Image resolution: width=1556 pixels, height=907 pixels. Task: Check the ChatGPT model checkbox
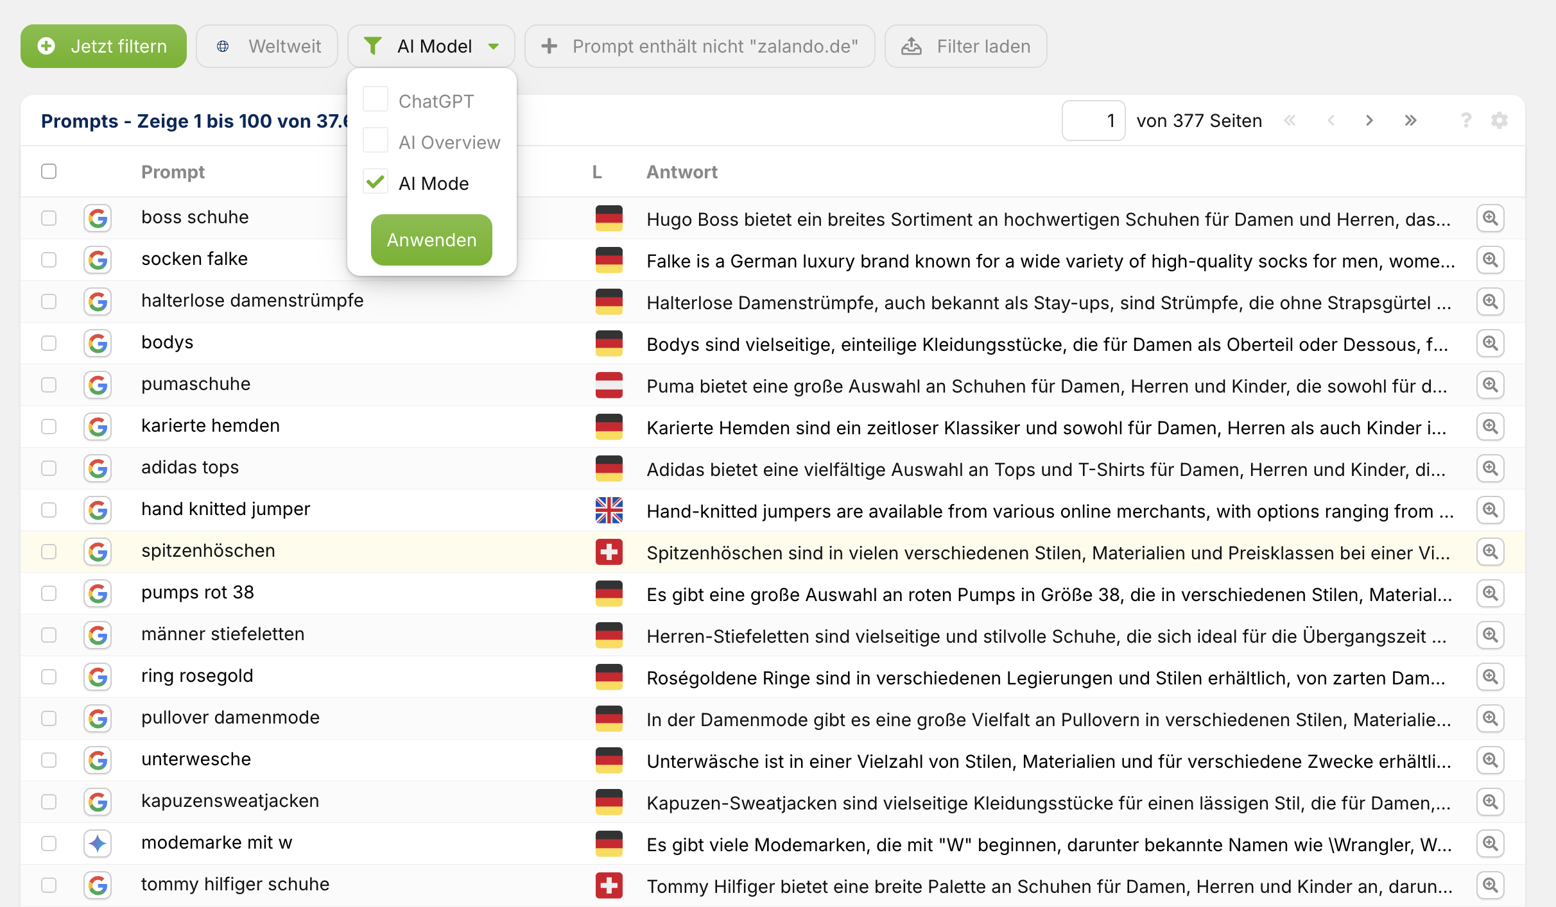[376, 100]
